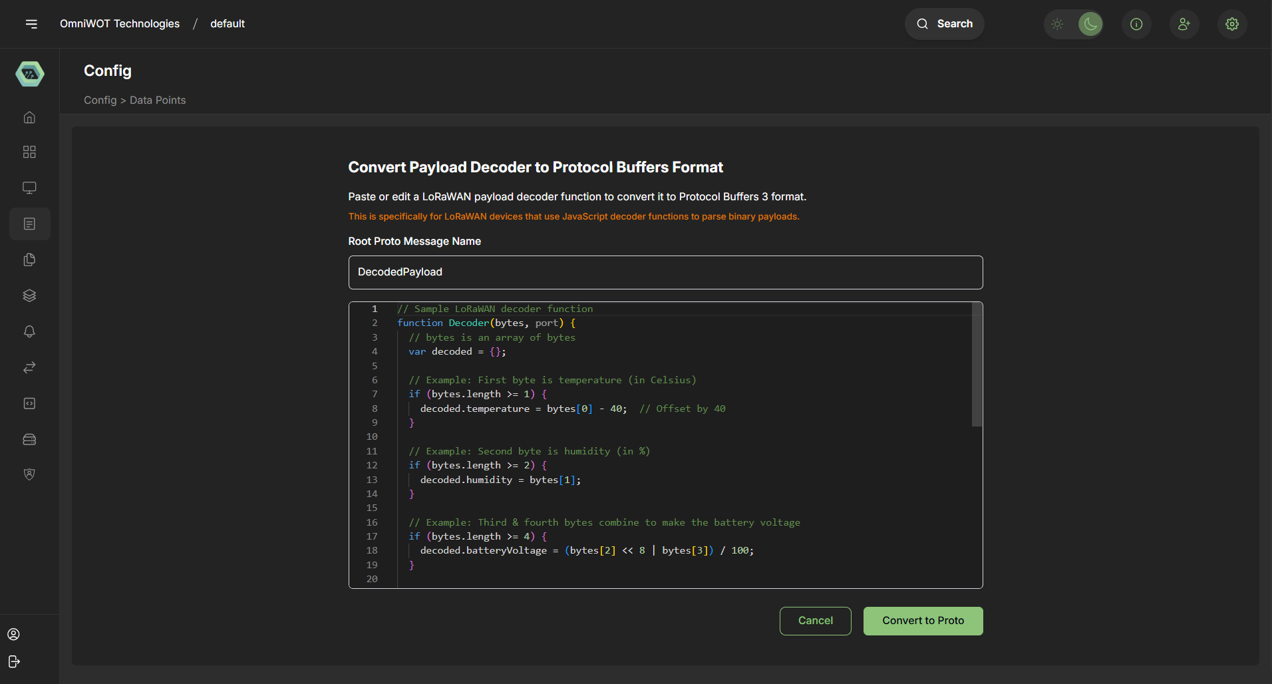Image resolution: width=1272 pixels, height=684 pixels.
Task: Select the data Transfer arrows icon
Action: 29,367
